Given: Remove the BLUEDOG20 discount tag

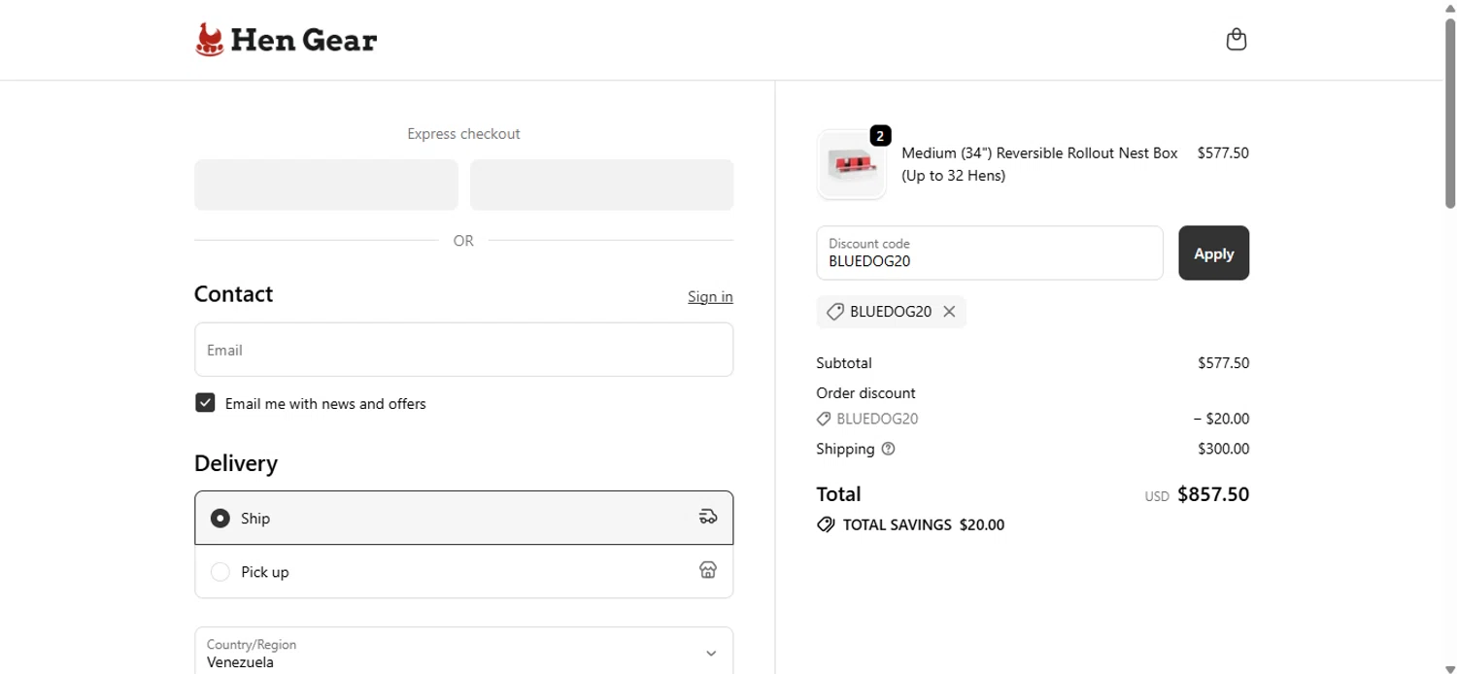Looking at the screenshot, I should click(x=949, y=312).
